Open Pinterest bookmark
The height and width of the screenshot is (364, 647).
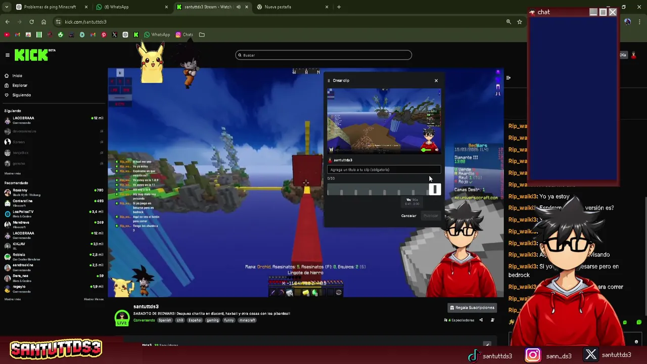click(x=104, y=35)
